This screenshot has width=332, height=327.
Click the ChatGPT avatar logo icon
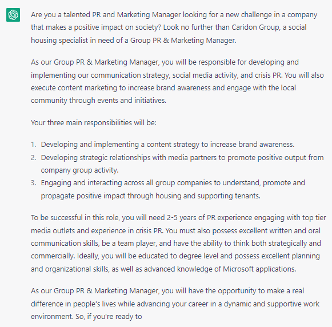(13, 15)
